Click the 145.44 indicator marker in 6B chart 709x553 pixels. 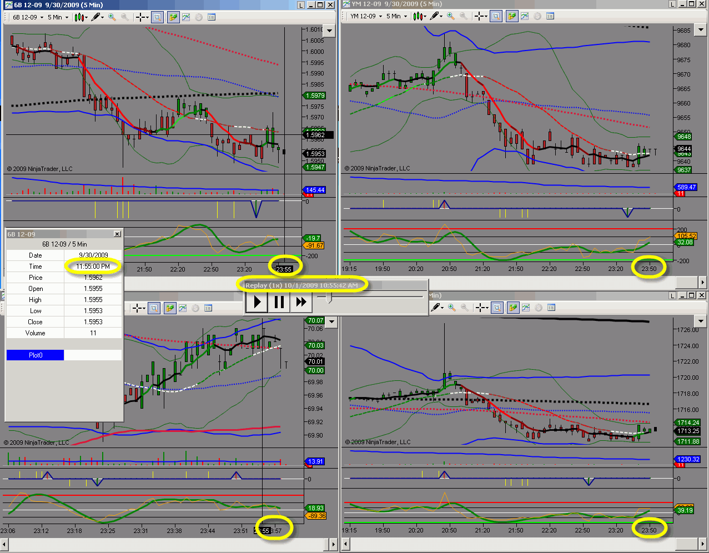coord(314,190)
